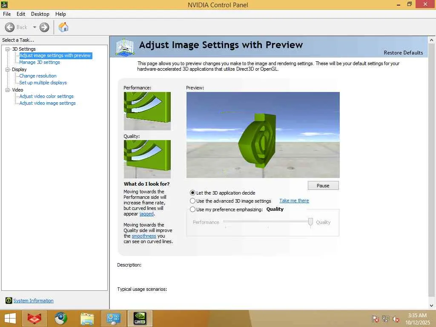The width and height of the screenshot is (436, 327).
Task: Select the NVIDIA Control Panel taskbar icon
Action: point(140,318)
